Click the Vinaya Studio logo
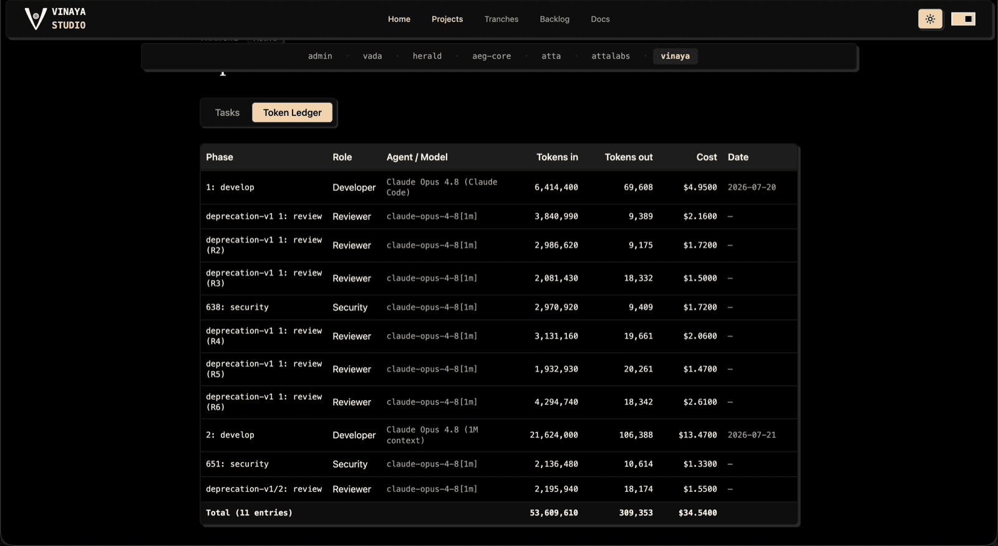998x546 pixels. coord(55,19)
